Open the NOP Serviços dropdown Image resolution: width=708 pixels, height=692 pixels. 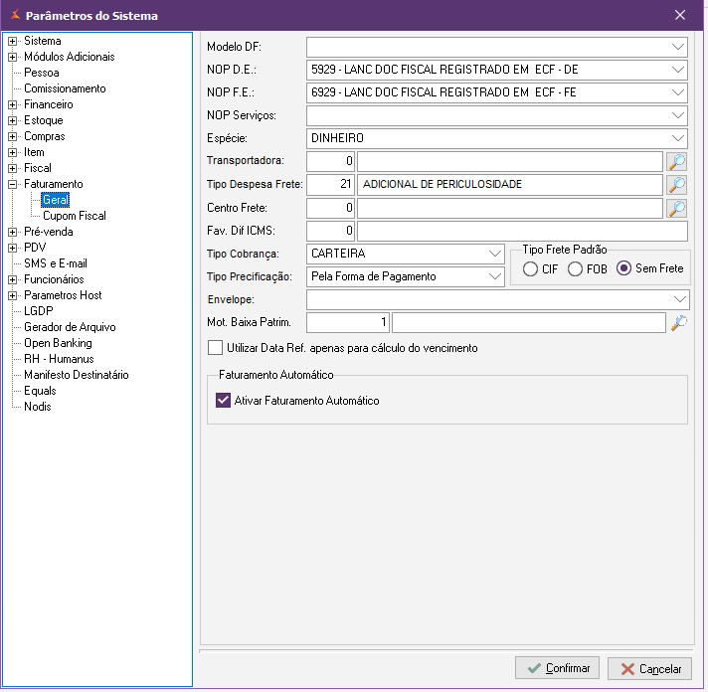tap(678, 115)
